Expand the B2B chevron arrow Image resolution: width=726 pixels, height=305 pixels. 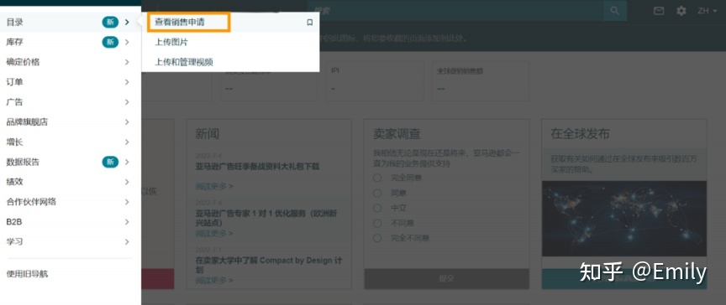[x=127, y=222]
